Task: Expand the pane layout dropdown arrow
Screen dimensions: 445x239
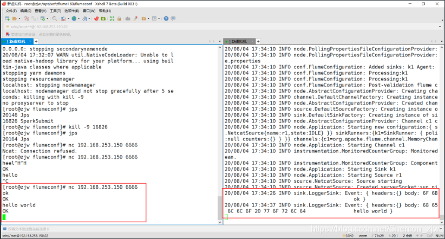Action: 159,19
